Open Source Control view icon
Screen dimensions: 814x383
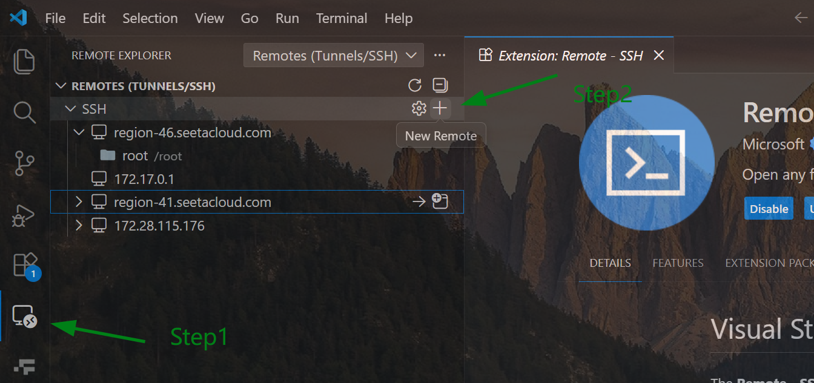pos(24,163)
